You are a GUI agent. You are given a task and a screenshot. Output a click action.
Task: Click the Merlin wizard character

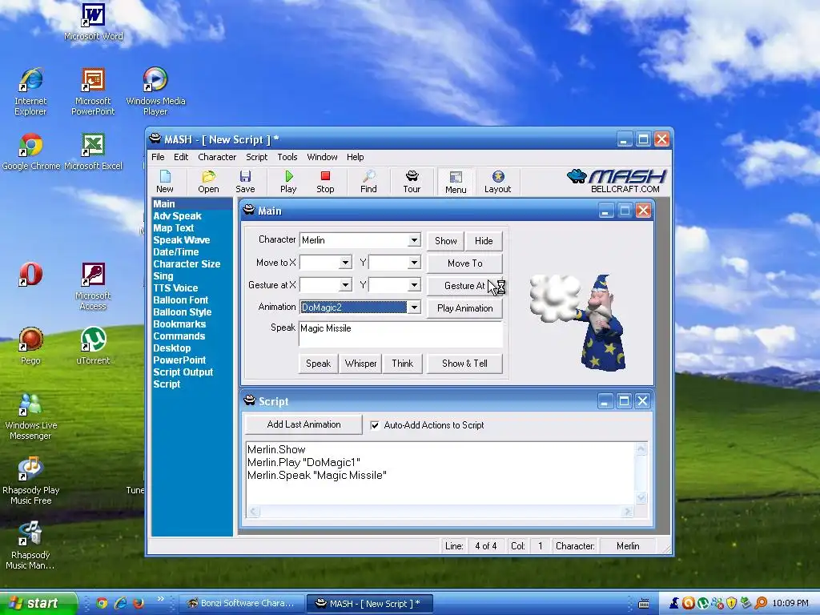[601, 323]
